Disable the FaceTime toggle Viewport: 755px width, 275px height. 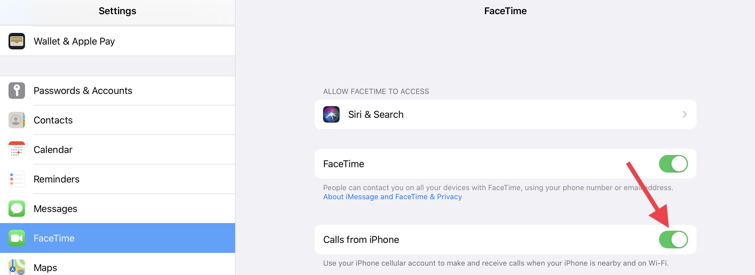674,164
